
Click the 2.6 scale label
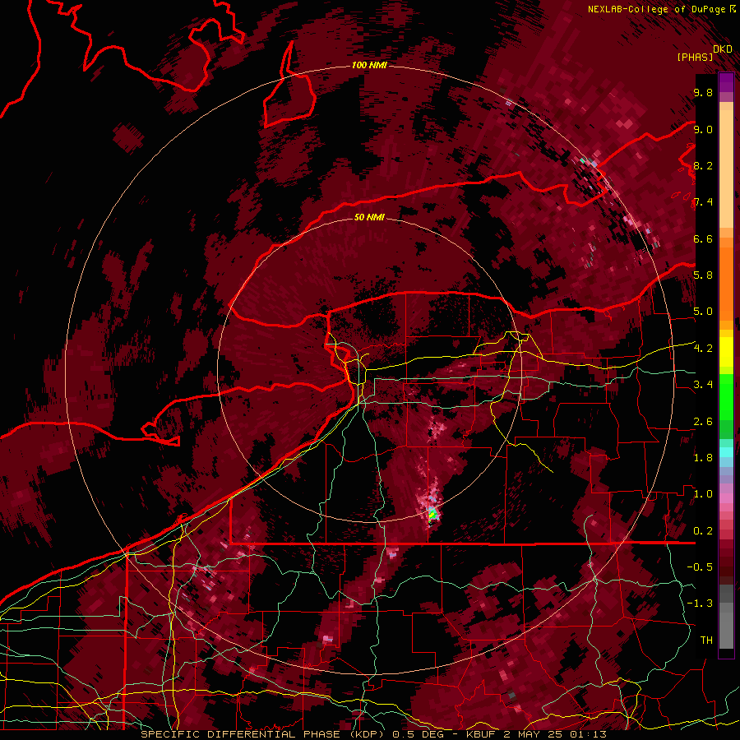(x=703, y=422)
